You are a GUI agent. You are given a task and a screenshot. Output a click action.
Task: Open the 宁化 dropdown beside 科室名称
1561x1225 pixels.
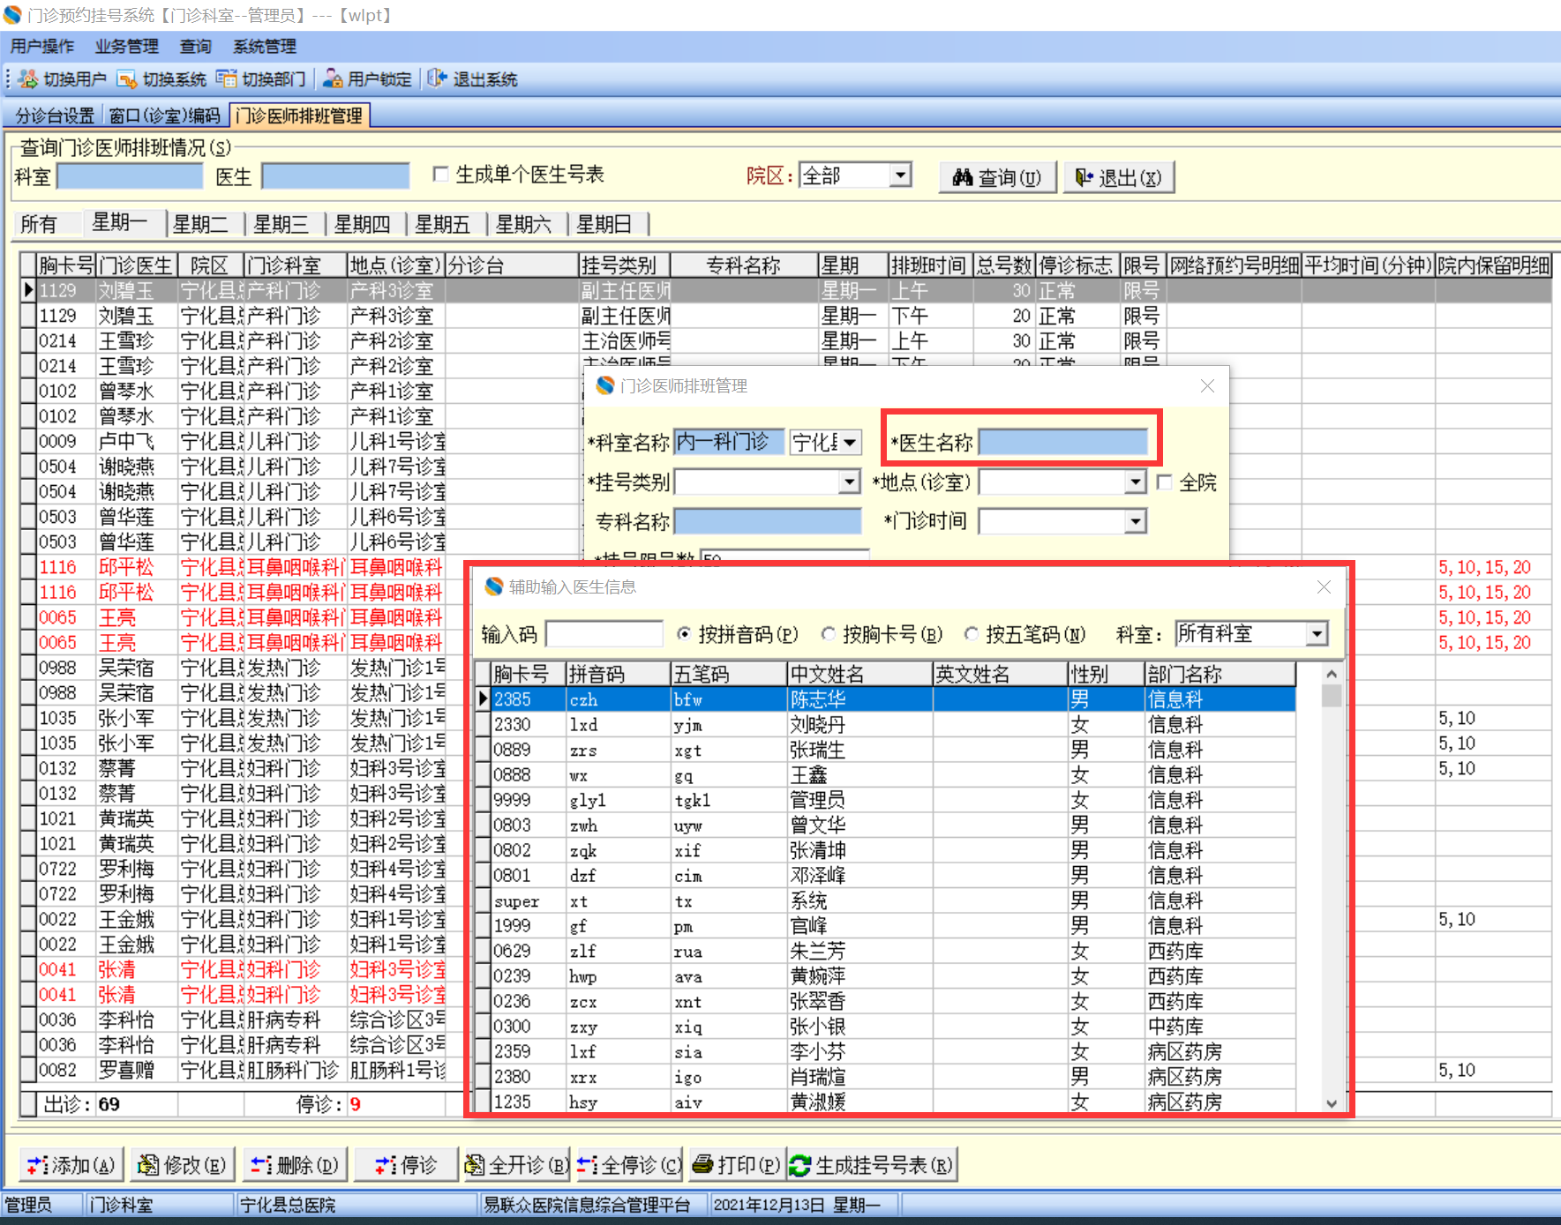[x=849, y=442]
